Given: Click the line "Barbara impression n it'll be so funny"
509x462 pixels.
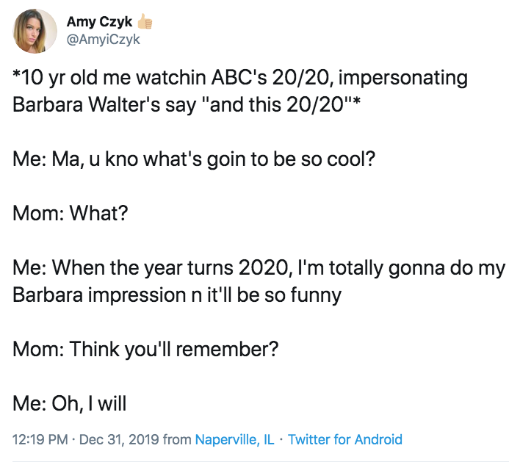Looking at the screenshot, I should click(x=177, y=295).
